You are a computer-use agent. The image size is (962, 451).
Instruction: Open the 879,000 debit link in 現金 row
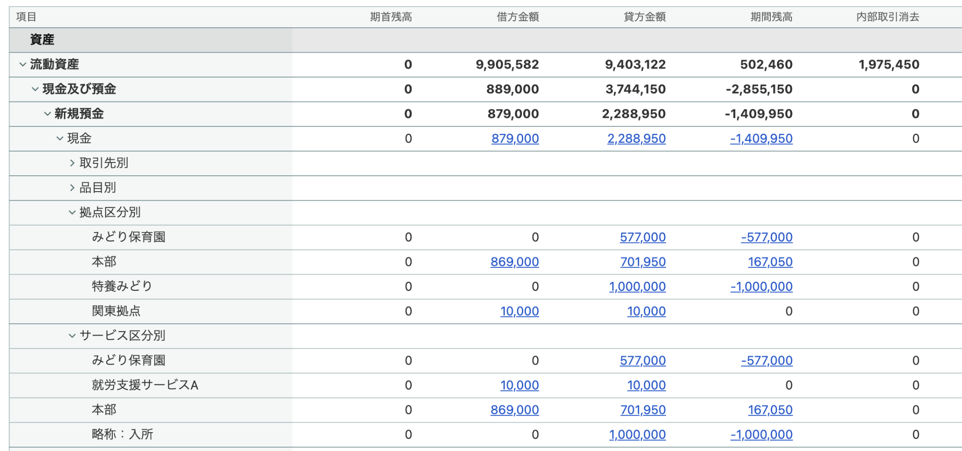(x=515, y=139)
